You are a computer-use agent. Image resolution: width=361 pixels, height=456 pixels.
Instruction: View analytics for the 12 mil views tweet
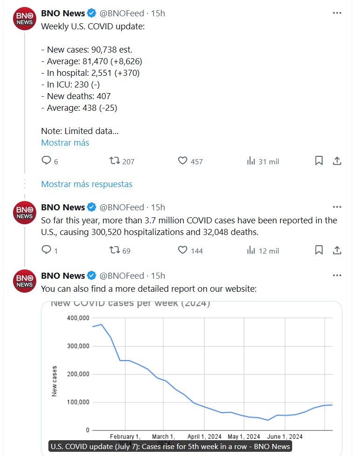(251, 250)
